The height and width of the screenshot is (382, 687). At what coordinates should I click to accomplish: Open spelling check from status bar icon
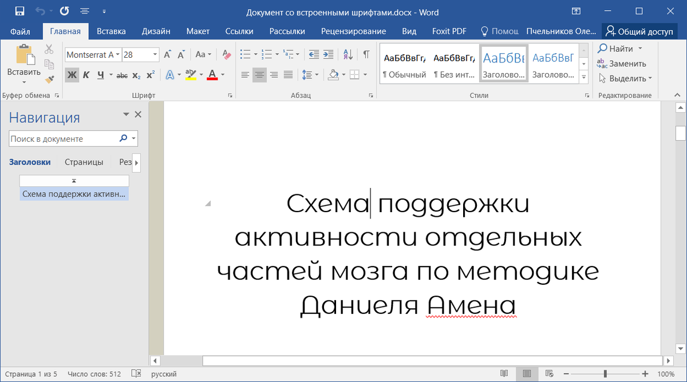(136, 373)
